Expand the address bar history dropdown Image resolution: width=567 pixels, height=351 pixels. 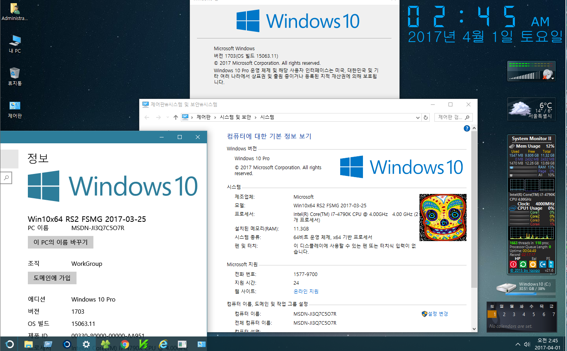click(418, 117)
